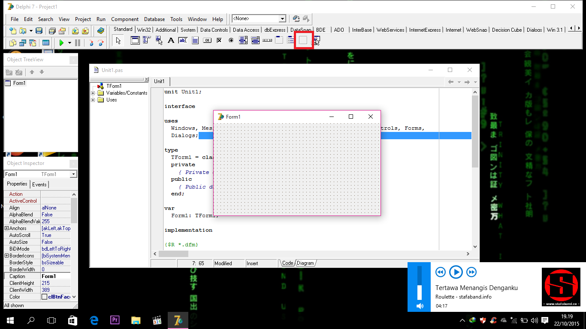Select the RadioButton component tool
The width and height of the screenshot is (586, 329).
(x=232, y=40)
